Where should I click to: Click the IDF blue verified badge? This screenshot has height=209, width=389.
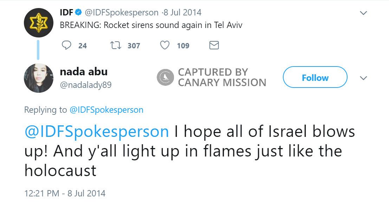click(x=78, y=13)
